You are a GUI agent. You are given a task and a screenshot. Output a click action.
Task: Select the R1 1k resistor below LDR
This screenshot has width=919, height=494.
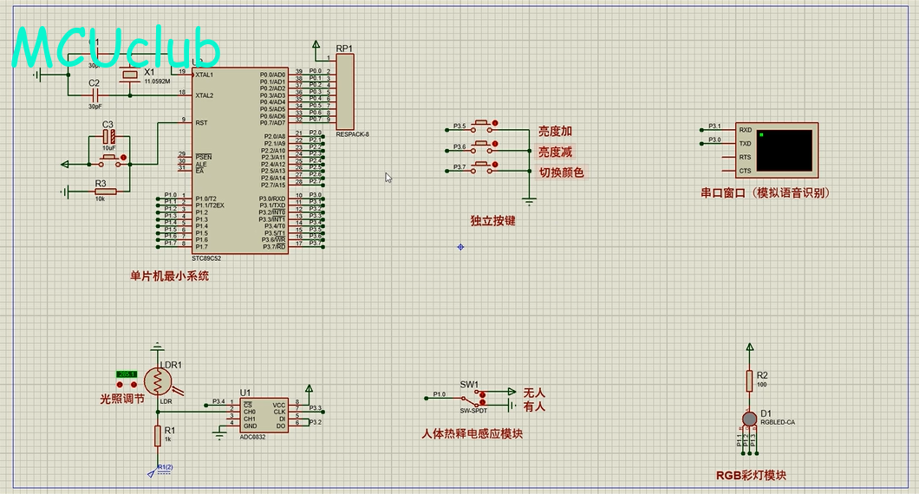click(x=158, y=436)
